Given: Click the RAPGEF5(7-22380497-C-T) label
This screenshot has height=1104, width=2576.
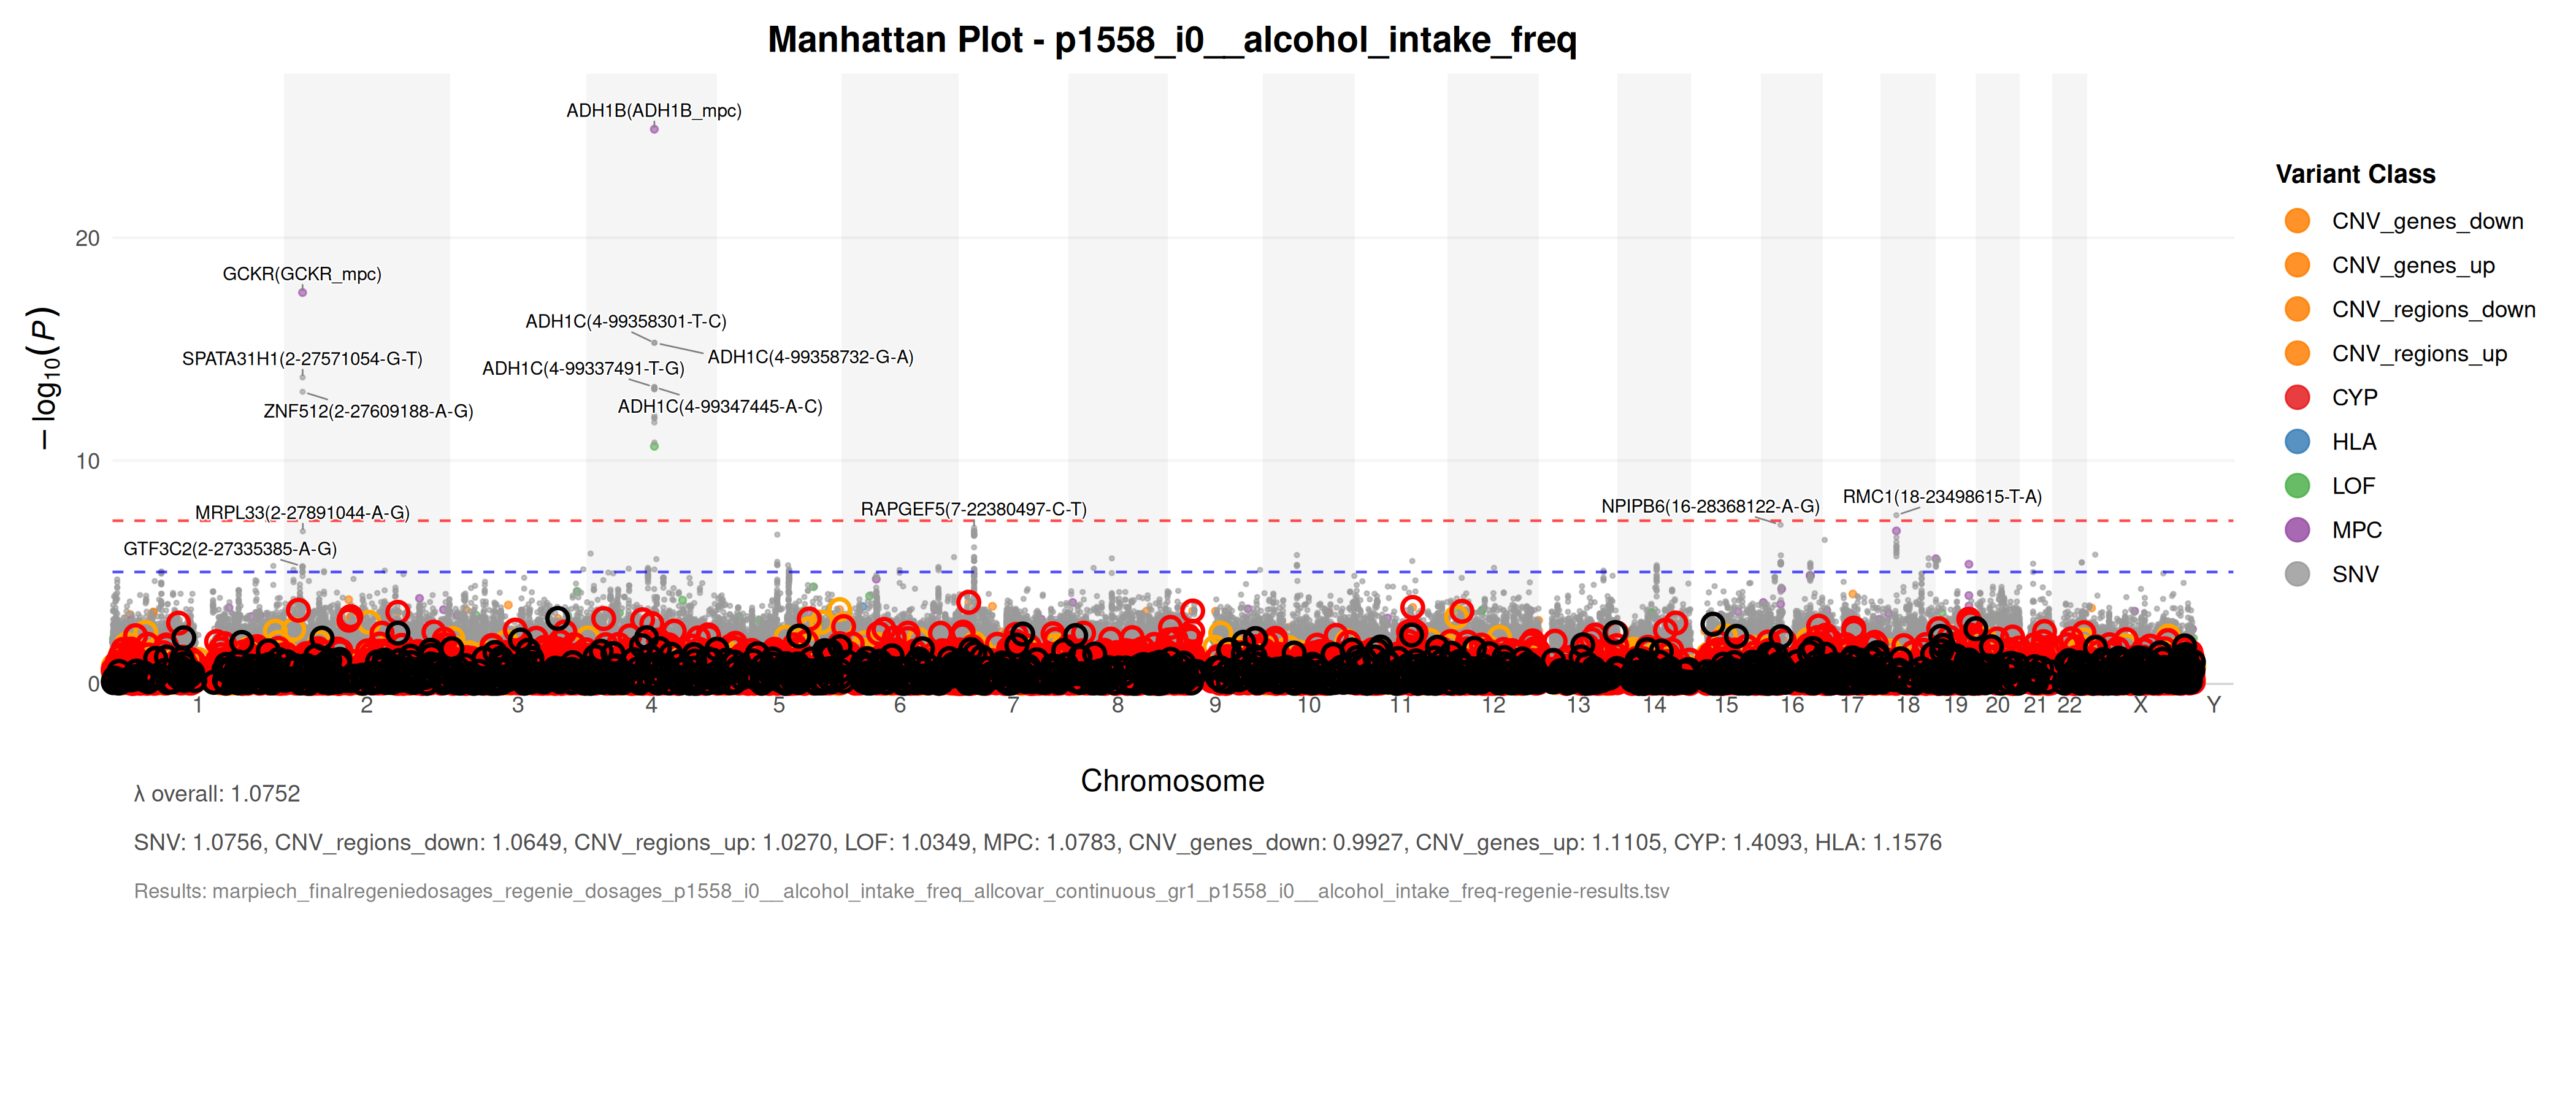Looking at the screenshot, I should coord(973,509).
